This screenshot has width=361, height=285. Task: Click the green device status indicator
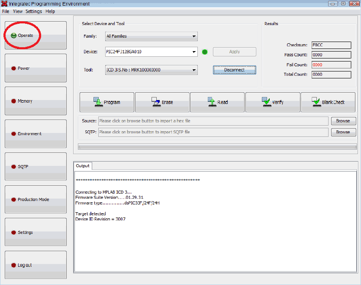pos(205,52)
